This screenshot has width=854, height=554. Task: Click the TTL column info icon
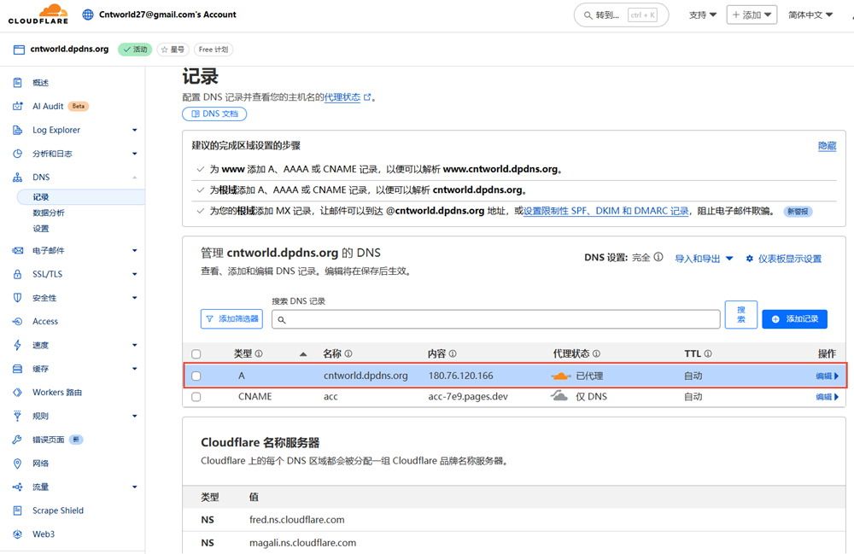708,353
